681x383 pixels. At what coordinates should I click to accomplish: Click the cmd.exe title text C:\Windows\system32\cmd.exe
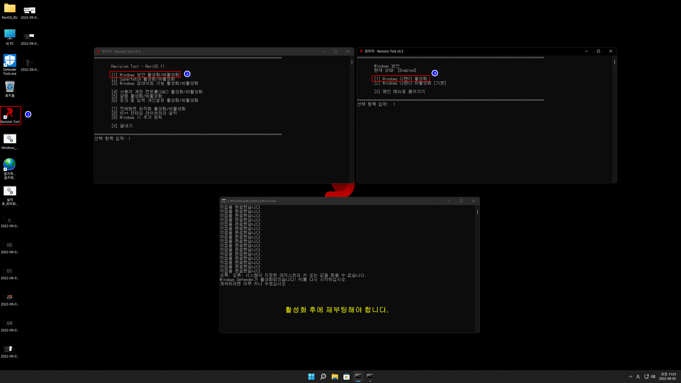tap(252, 201)
